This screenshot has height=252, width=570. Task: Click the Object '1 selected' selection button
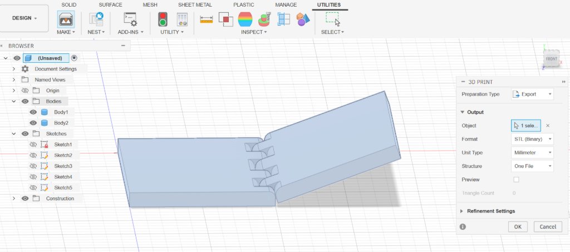526,126
